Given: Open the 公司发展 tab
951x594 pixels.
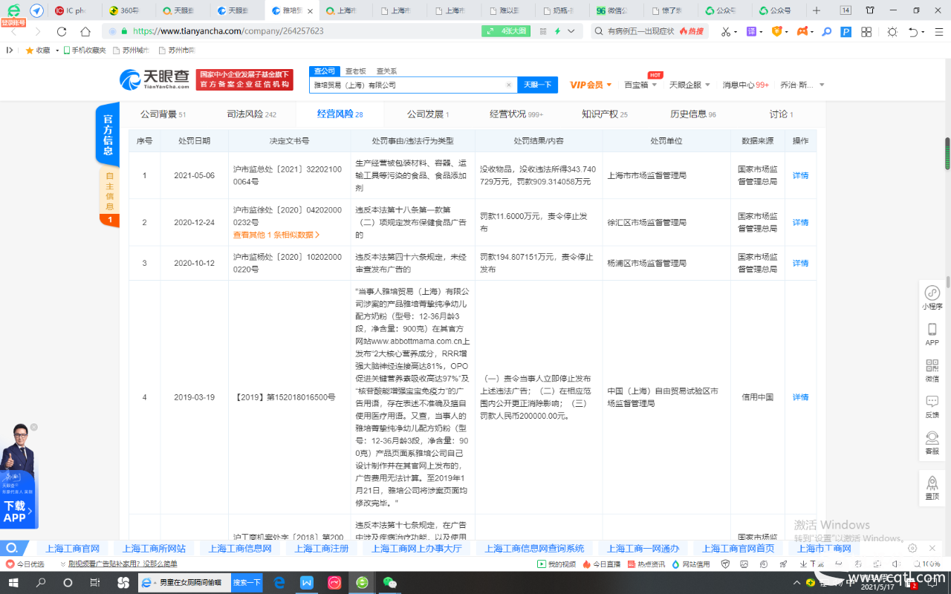Looking at the screenshot, I should point(428,114).
